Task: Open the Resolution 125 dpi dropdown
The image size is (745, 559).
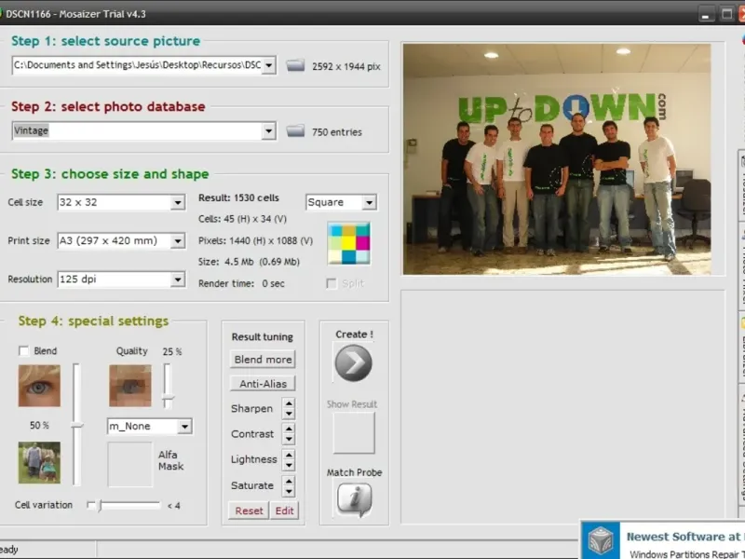Action: pos(177,279)
